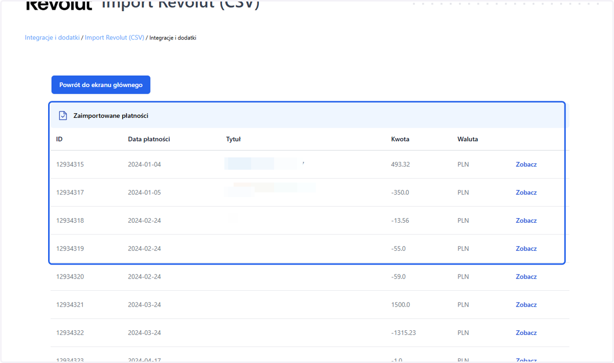Click 'Zobacz' for payment 12934315
Screen dimensions: 614x363
click(x=526, y=165)
